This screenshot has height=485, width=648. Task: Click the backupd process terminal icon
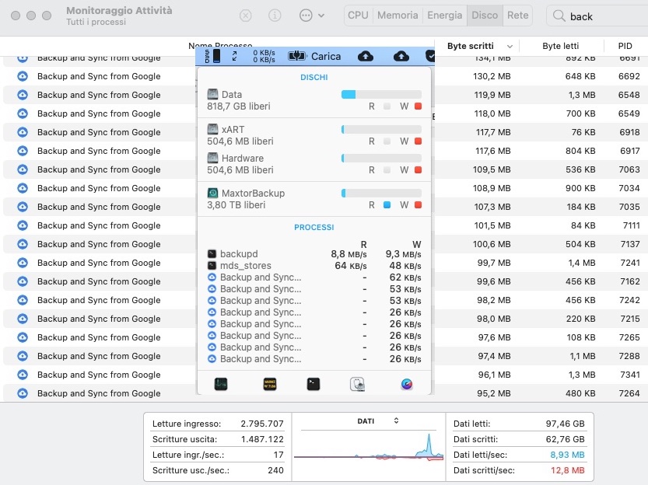coord(212,254)
